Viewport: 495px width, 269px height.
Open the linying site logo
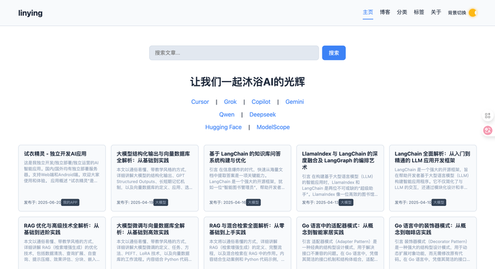coord(30,13)
